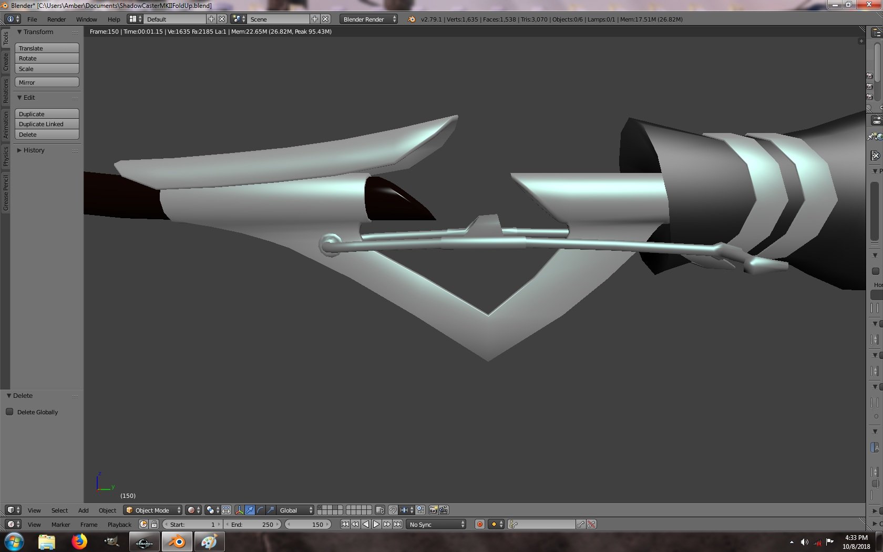
Task: Click the Delete button in Edit panel
Action: pyautogui.click(x=47, y=135)
